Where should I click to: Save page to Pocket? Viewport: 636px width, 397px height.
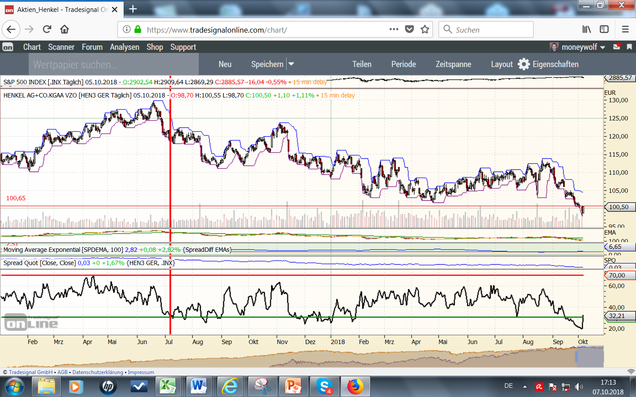pos(409,30)
